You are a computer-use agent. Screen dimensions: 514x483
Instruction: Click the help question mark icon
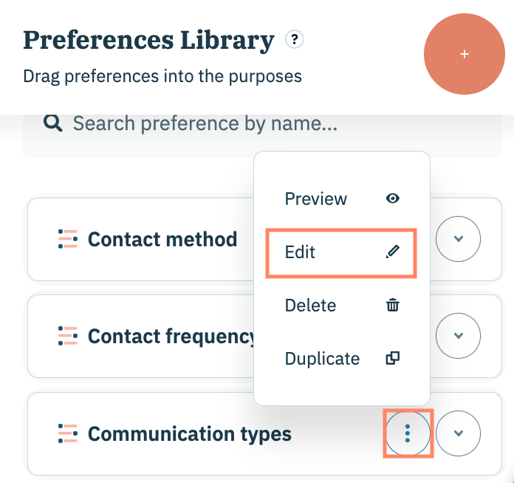point(295,39)
